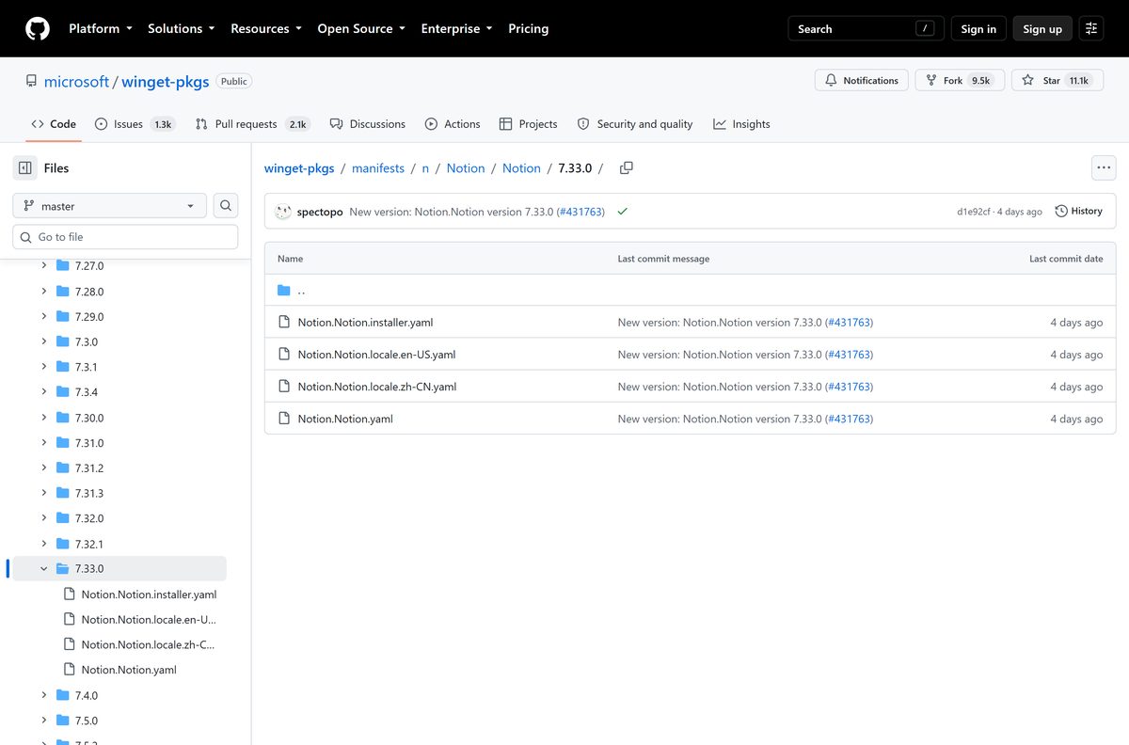Viewport: 1129px width, 745px height.
Task: Open the 7.4.0 folder icon in the tree
Action: point(63,696)
